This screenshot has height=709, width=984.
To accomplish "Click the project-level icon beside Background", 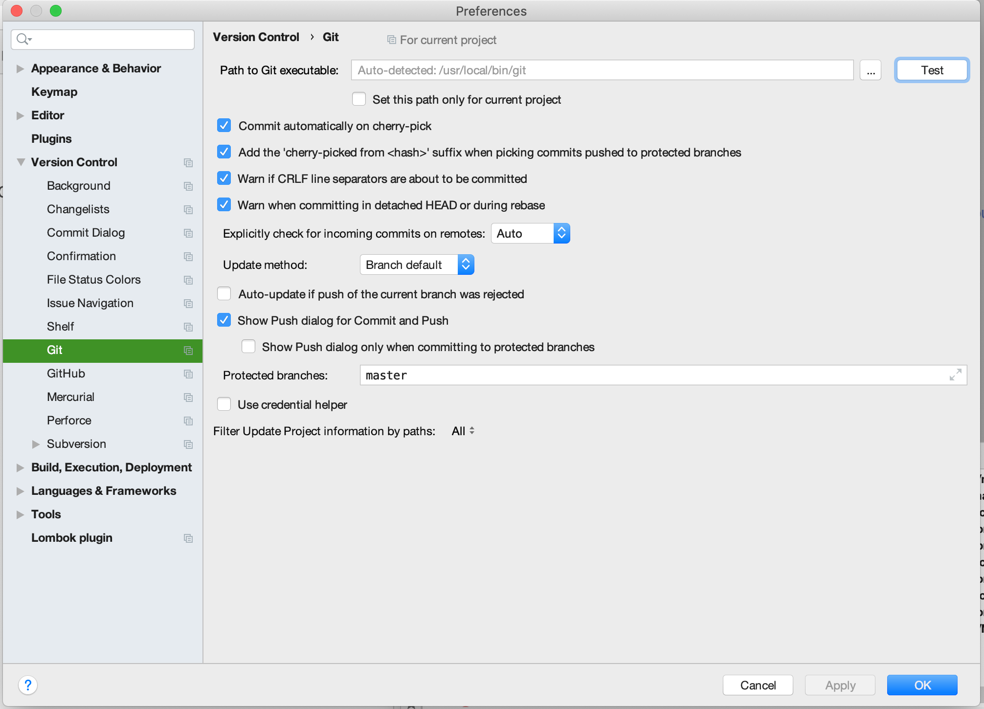I will coord(188,186).
